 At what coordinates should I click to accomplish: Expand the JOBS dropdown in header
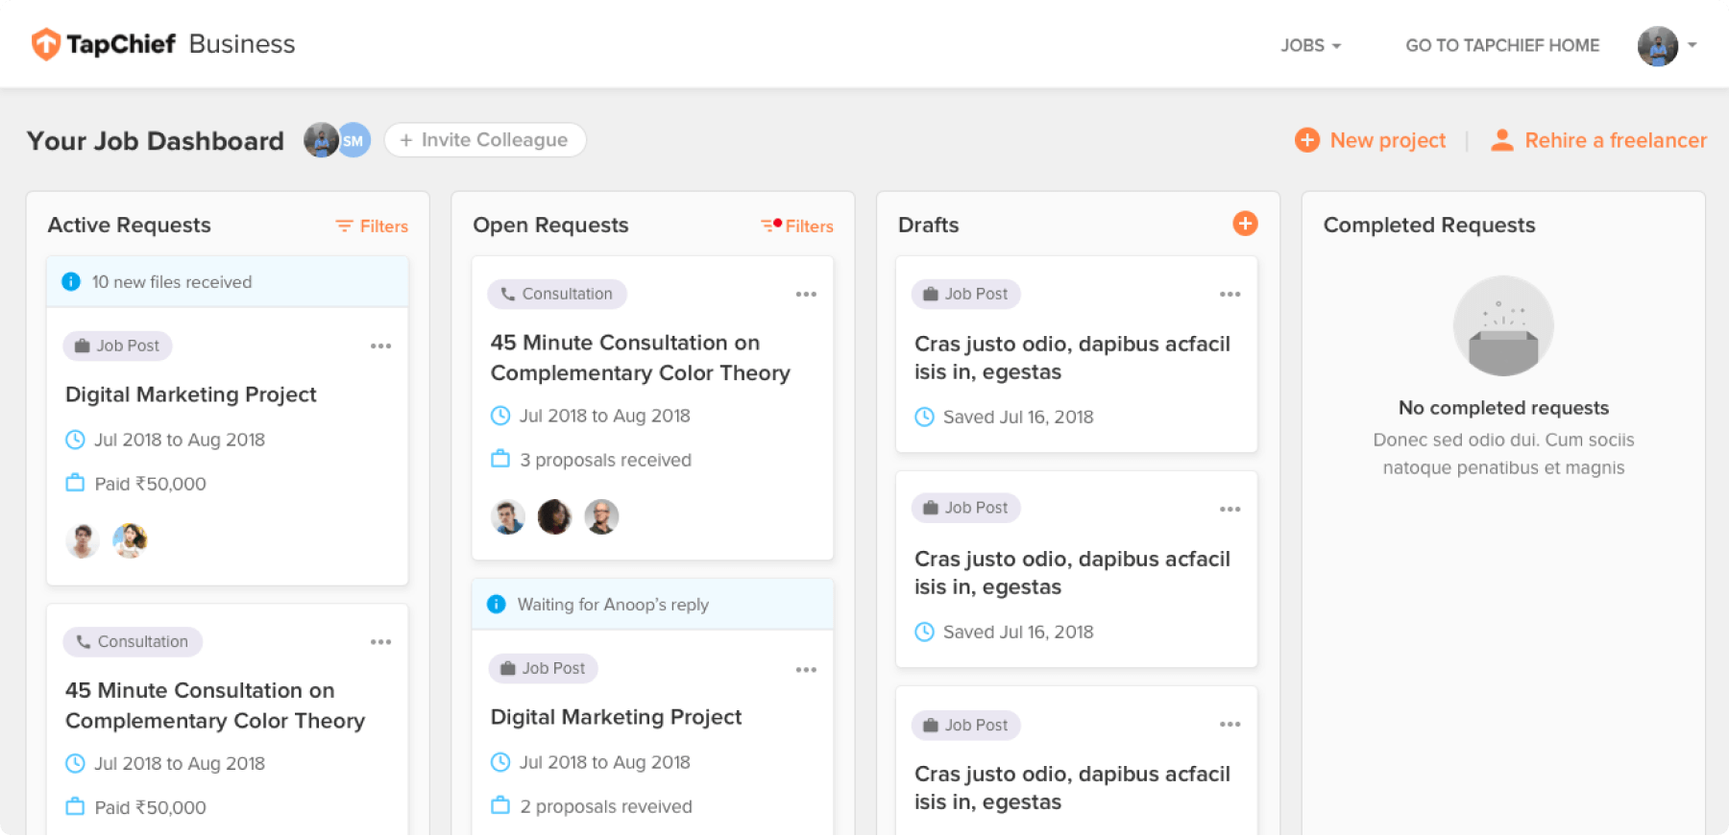click(1310, 45)
